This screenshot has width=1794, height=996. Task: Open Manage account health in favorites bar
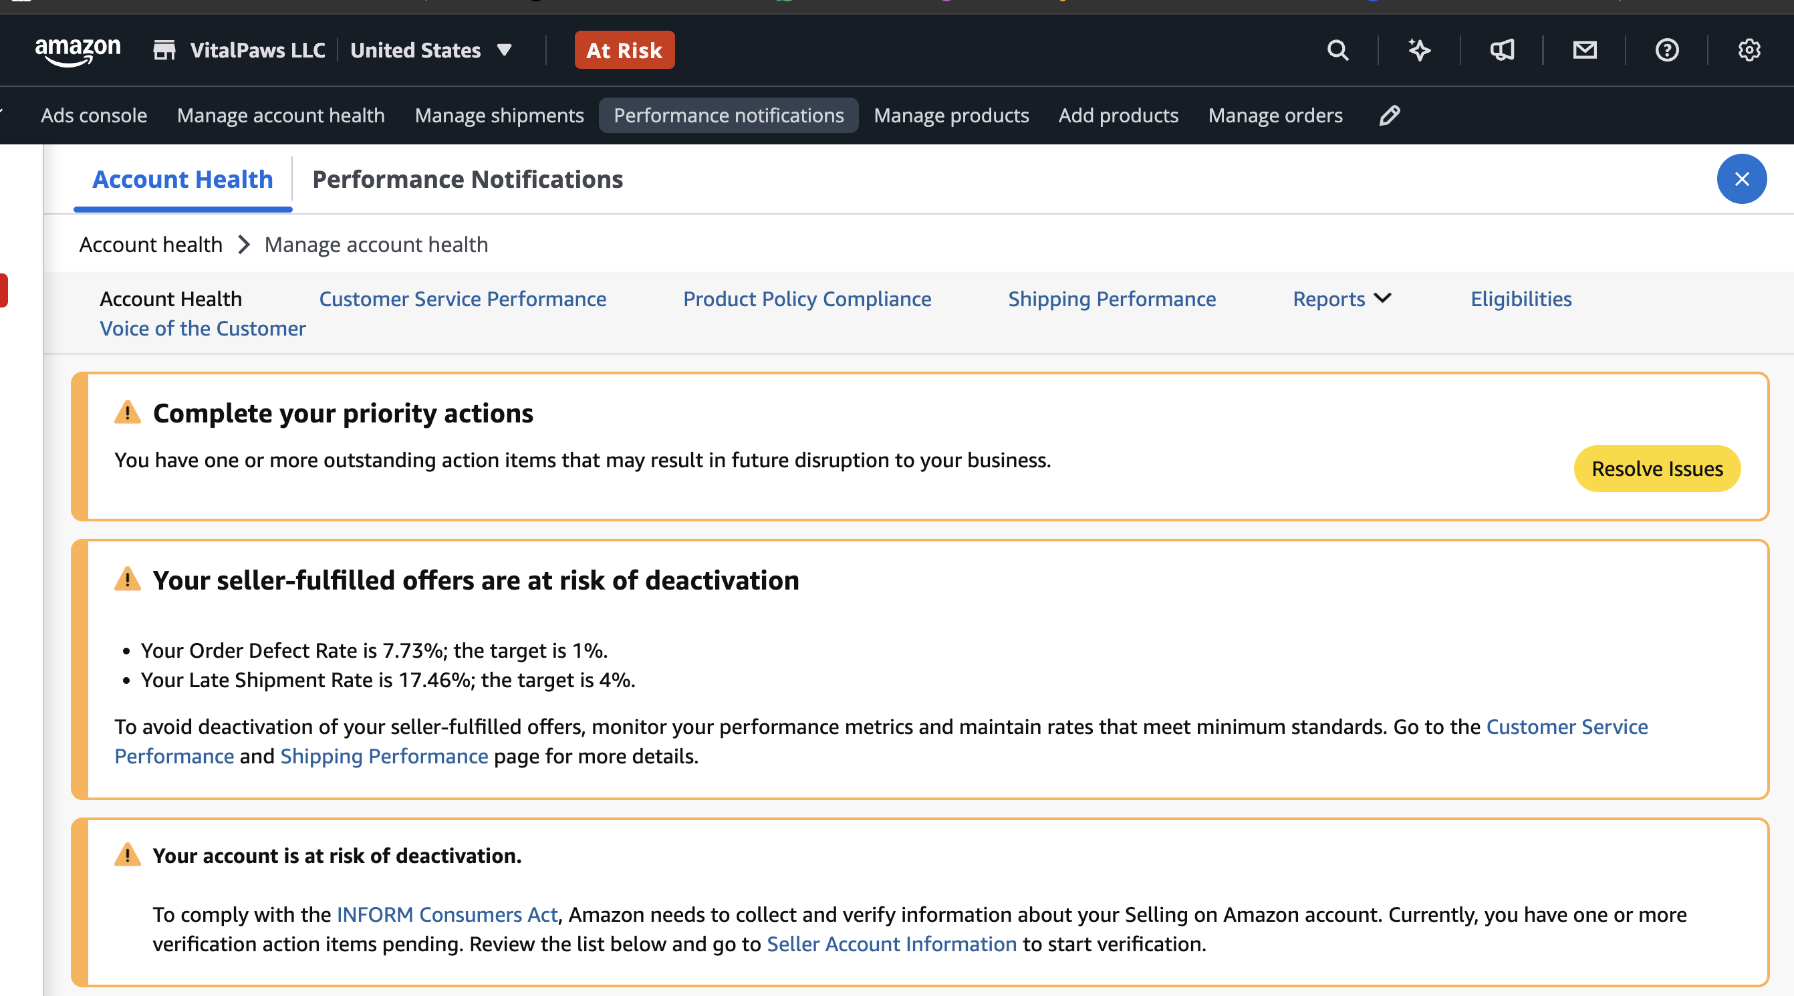tap(281, 115)
